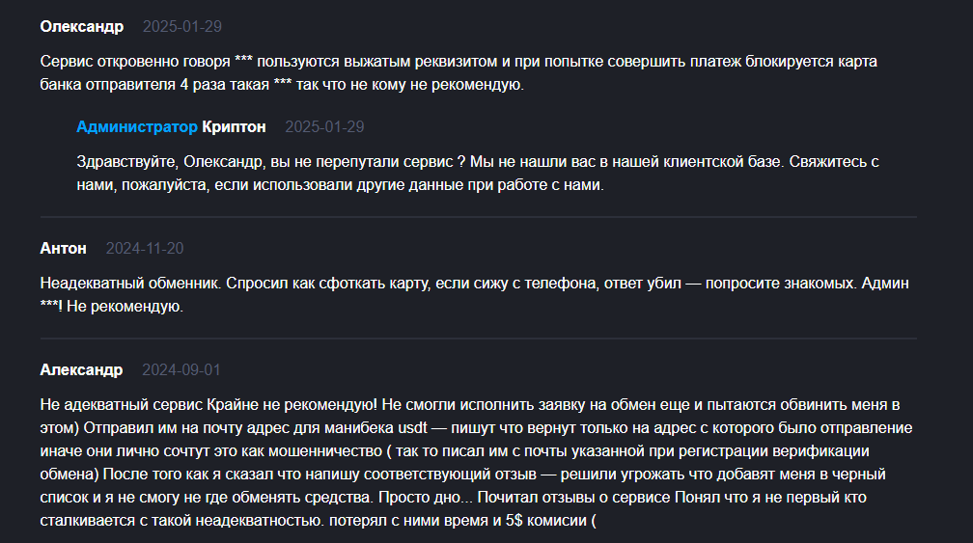Click the 'Просто дно...' phrase
This screenshot has height=543, width=973.
[x=426, y=498]
